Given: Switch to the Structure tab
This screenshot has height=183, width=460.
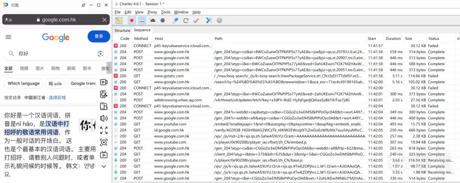Looking at the screenshot, I should (122, 30).
